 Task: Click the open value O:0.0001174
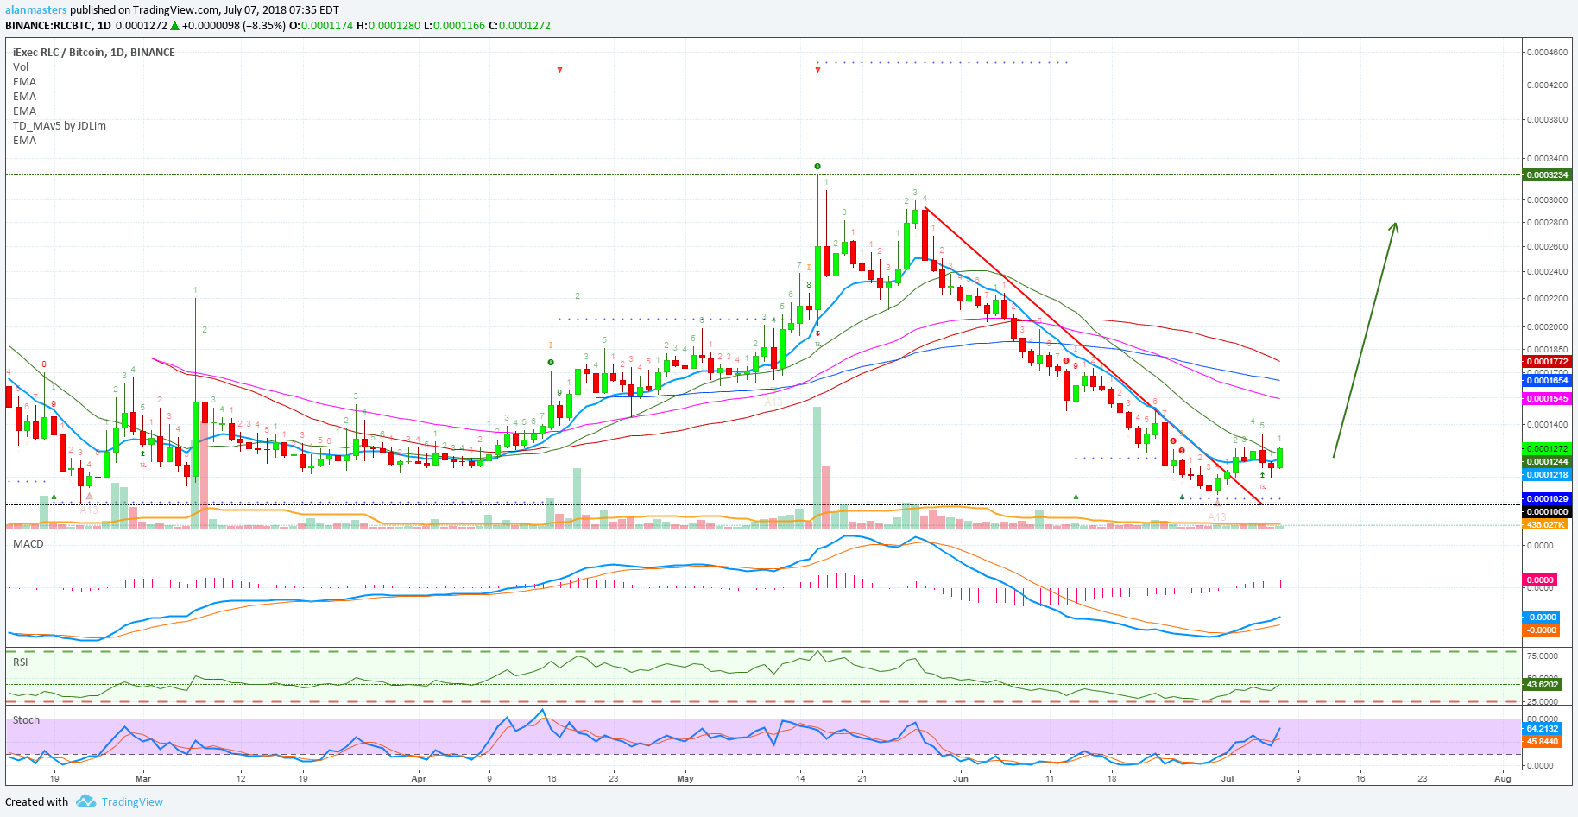[321, 26]
